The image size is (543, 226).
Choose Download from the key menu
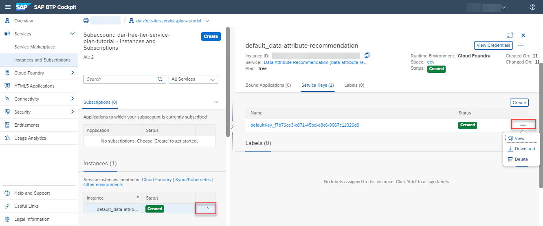pos(521,149)
